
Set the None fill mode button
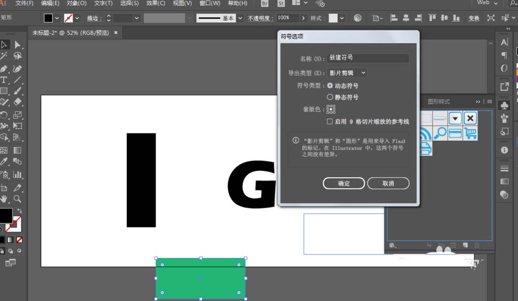20,240
